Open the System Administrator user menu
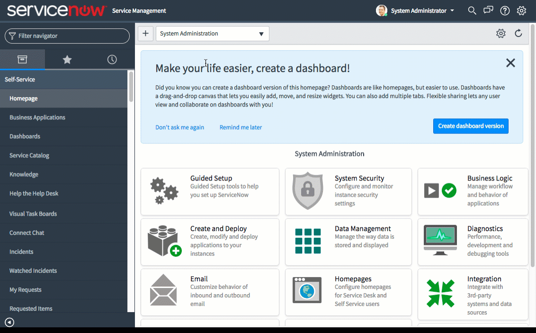 pos(422,10)
